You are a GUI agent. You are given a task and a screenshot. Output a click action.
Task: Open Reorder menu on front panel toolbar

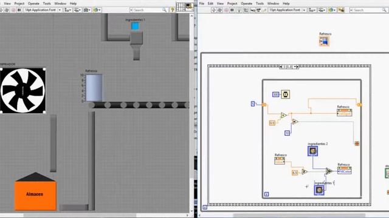(x=97, y=10)
